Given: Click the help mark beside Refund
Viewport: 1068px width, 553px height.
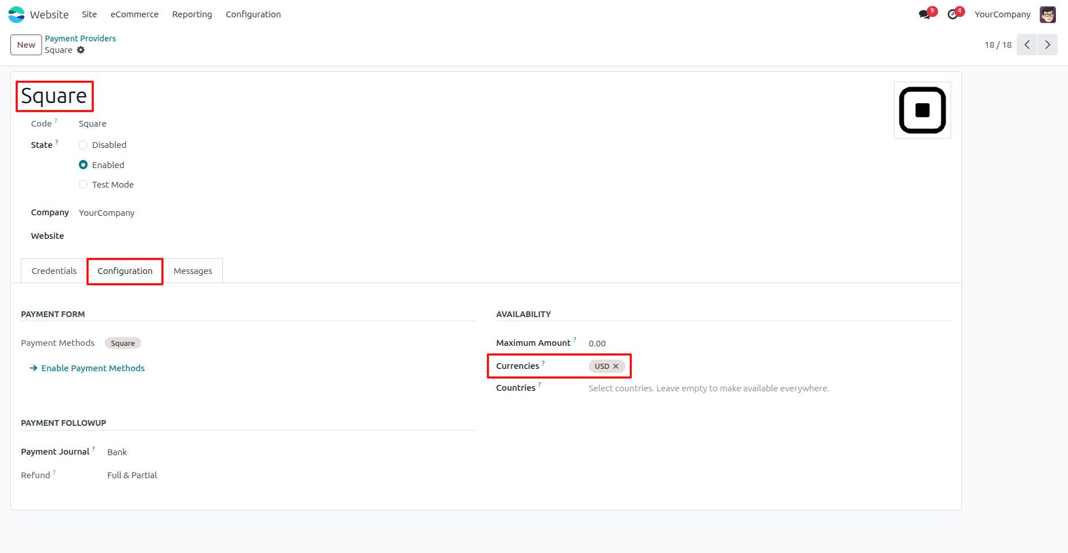Looking at the screenshot, I should tap(54, 472).
